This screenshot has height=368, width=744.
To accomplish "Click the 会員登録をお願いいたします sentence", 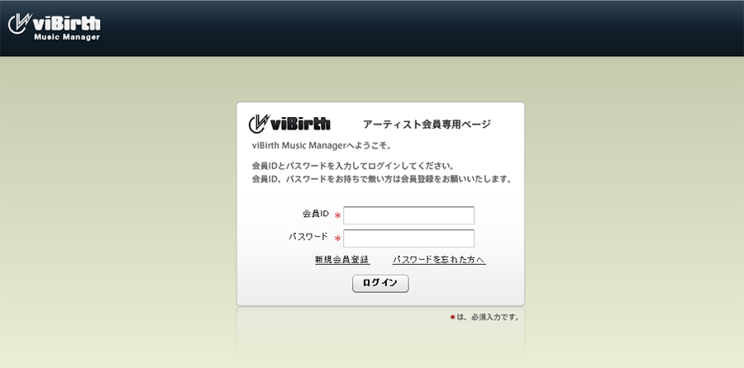I will 382,180.
